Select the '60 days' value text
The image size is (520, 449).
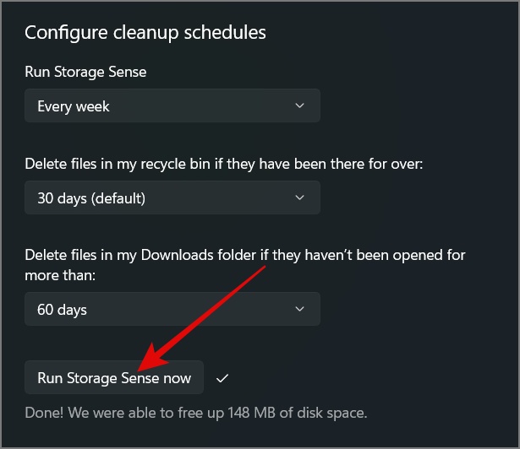pyautogui.click(x=63, y=310)
